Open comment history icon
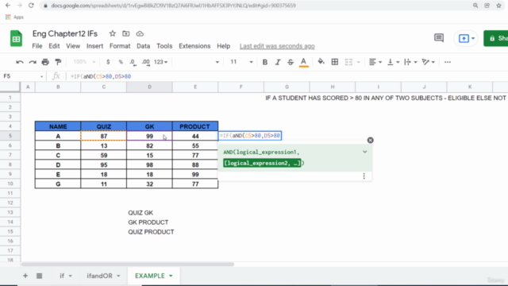 (x=439, y=38)
